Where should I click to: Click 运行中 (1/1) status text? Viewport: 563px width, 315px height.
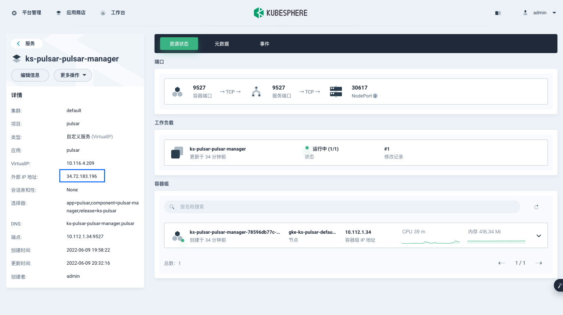pos(326,149)
